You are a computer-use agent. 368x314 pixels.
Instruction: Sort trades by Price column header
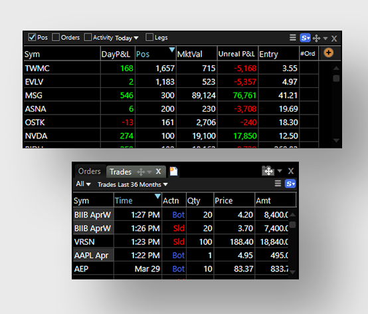pyautogui.click(x=234, y=200)
